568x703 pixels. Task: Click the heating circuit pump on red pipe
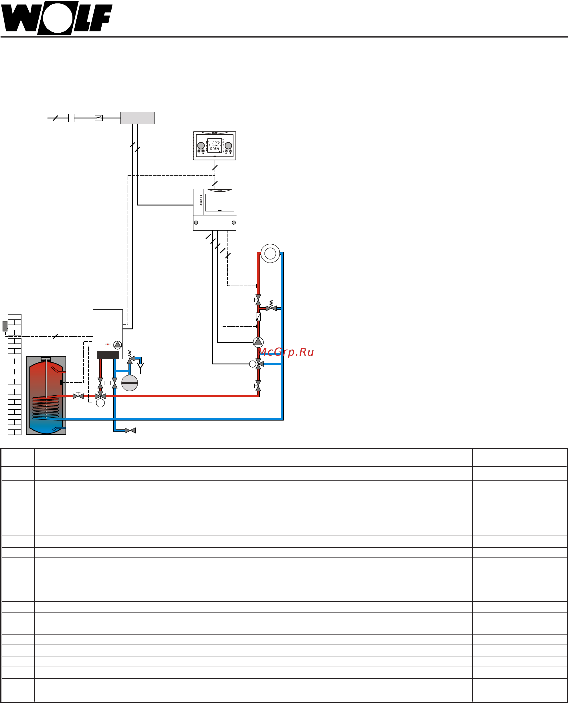click(258, 342)
